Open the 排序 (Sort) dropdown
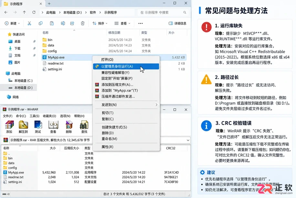 point(100,23)
